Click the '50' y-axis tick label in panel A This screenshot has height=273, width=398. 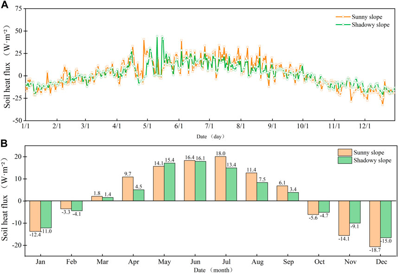(x=19, y=31)
